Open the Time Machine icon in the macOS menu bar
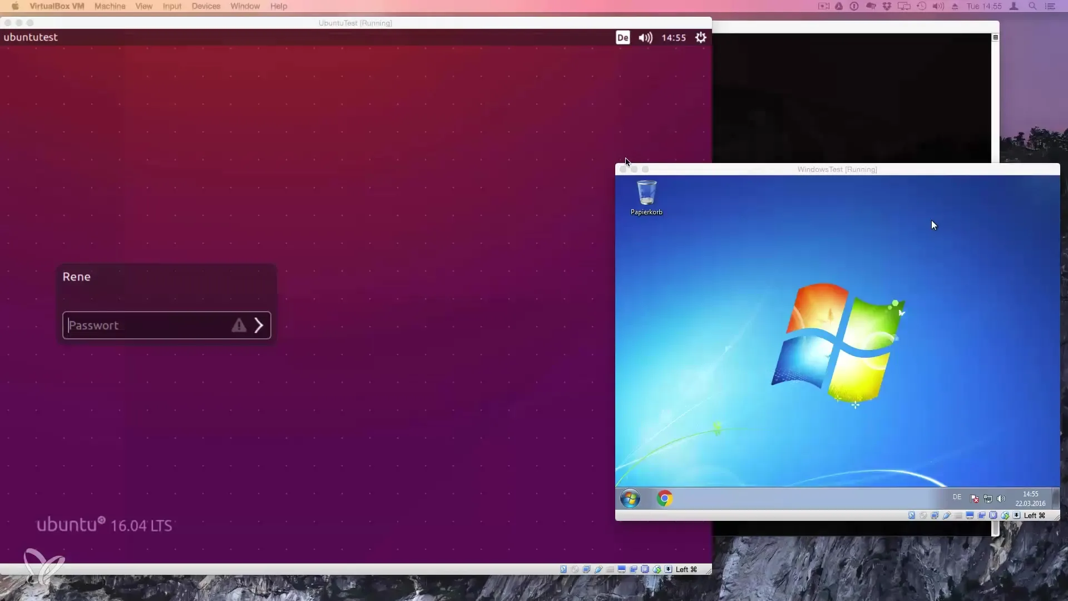The height and width of the screenshot is (601, 1068). (x=922, y=6)
